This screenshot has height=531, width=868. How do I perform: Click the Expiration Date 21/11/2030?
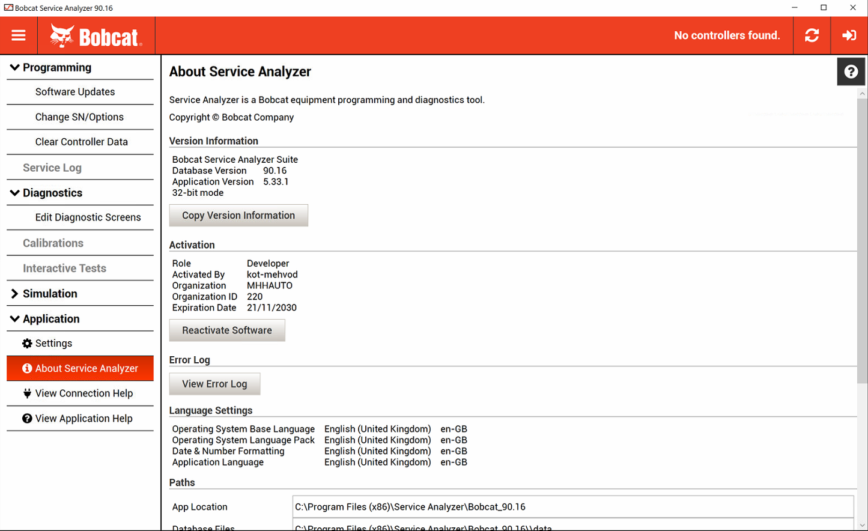coord(272,308)
